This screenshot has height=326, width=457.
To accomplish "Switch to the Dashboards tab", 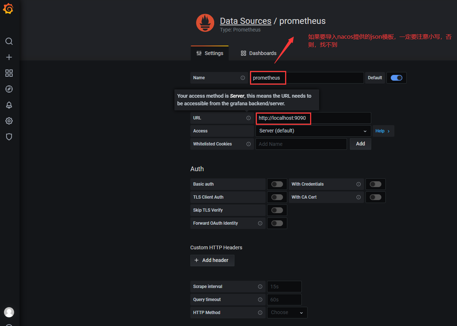I will point(259,53).
